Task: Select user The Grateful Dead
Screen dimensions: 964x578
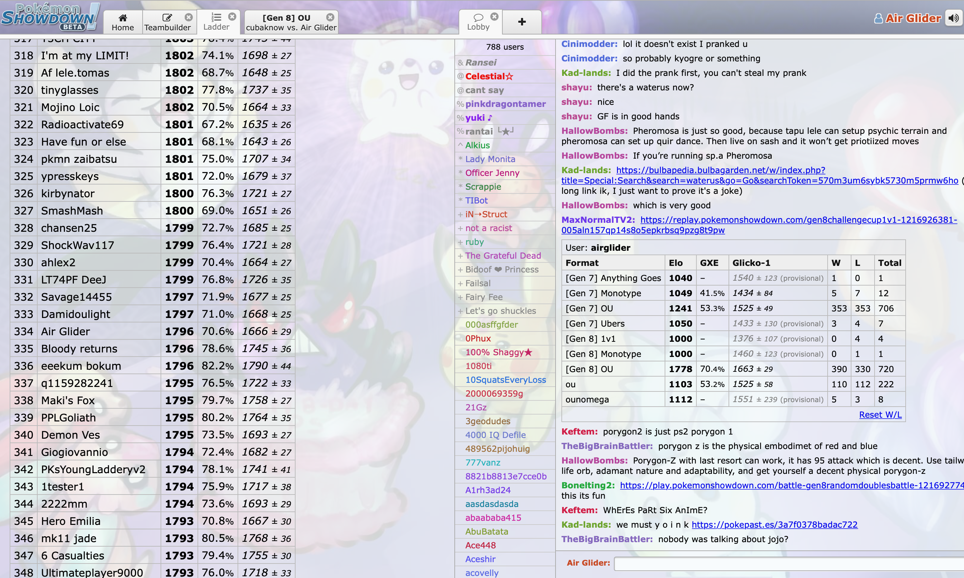Action: point(505,256)
